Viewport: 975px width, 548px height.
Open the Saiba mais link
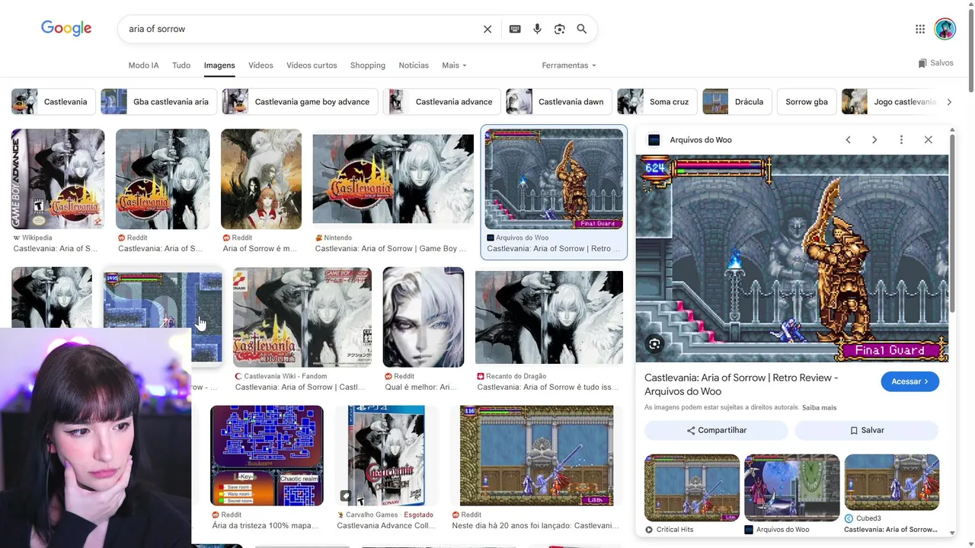(819, 408)
